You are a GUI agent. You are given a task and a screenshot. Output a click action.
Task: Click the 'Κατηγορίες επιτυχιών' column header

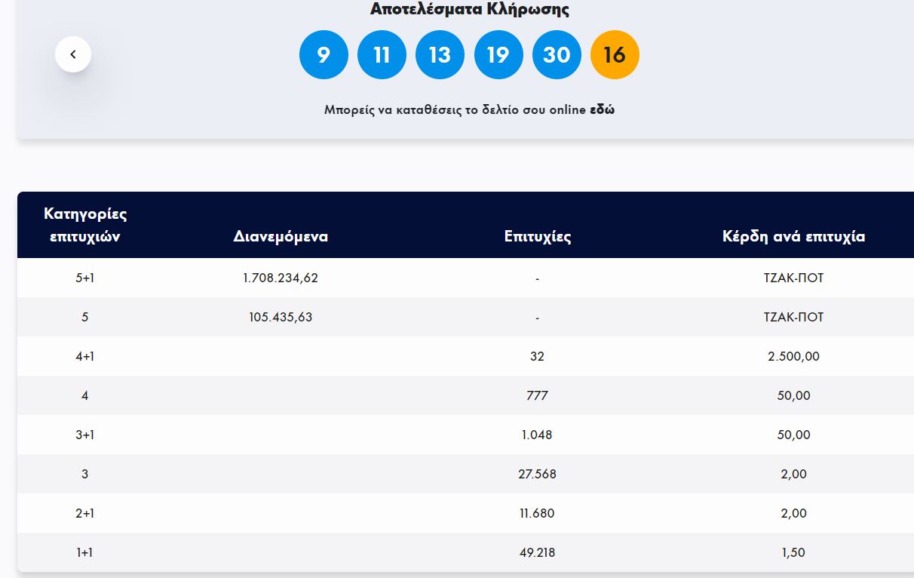pos(85,225)
